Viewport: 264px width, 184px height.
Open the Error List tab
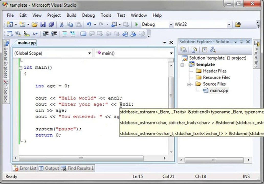(25, 168)
